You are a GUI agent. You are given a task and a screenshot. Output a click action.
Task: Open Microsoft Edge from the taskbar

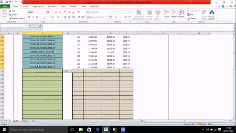pyautogui.click(x=98, y=130)
